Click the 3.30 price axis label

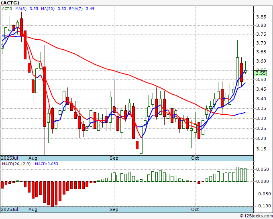[x=261, y=118]
